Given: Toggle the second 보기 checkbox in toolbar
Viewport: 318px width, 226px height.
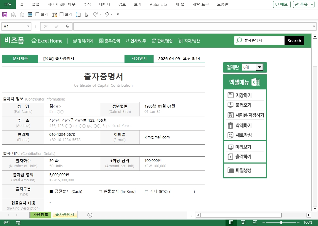Looking at the screenshot, I should (x=62, y=14).
